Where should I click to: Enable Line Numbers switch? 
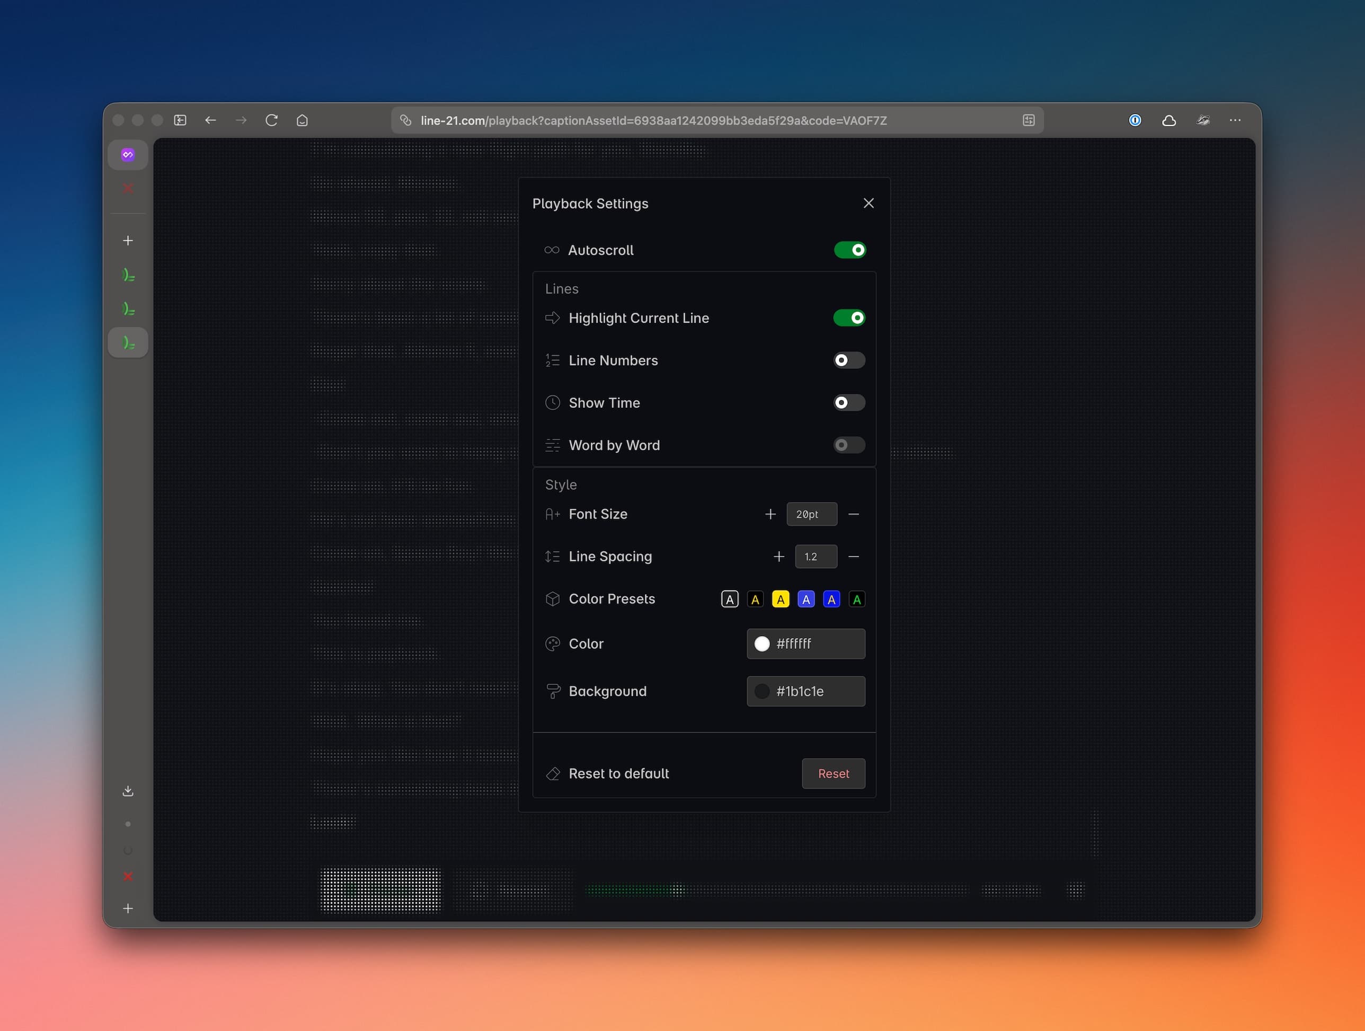[x=849, y=360]
